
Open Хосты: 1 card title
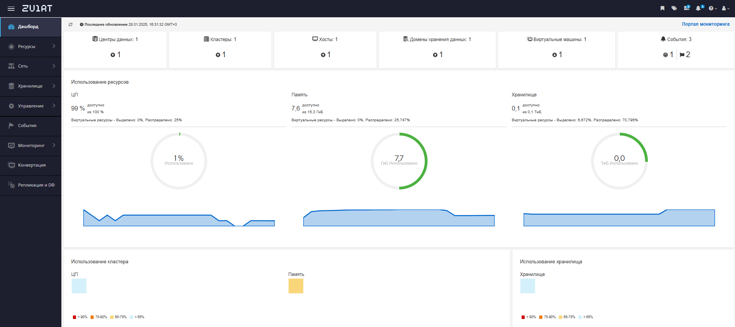(325, 40)
